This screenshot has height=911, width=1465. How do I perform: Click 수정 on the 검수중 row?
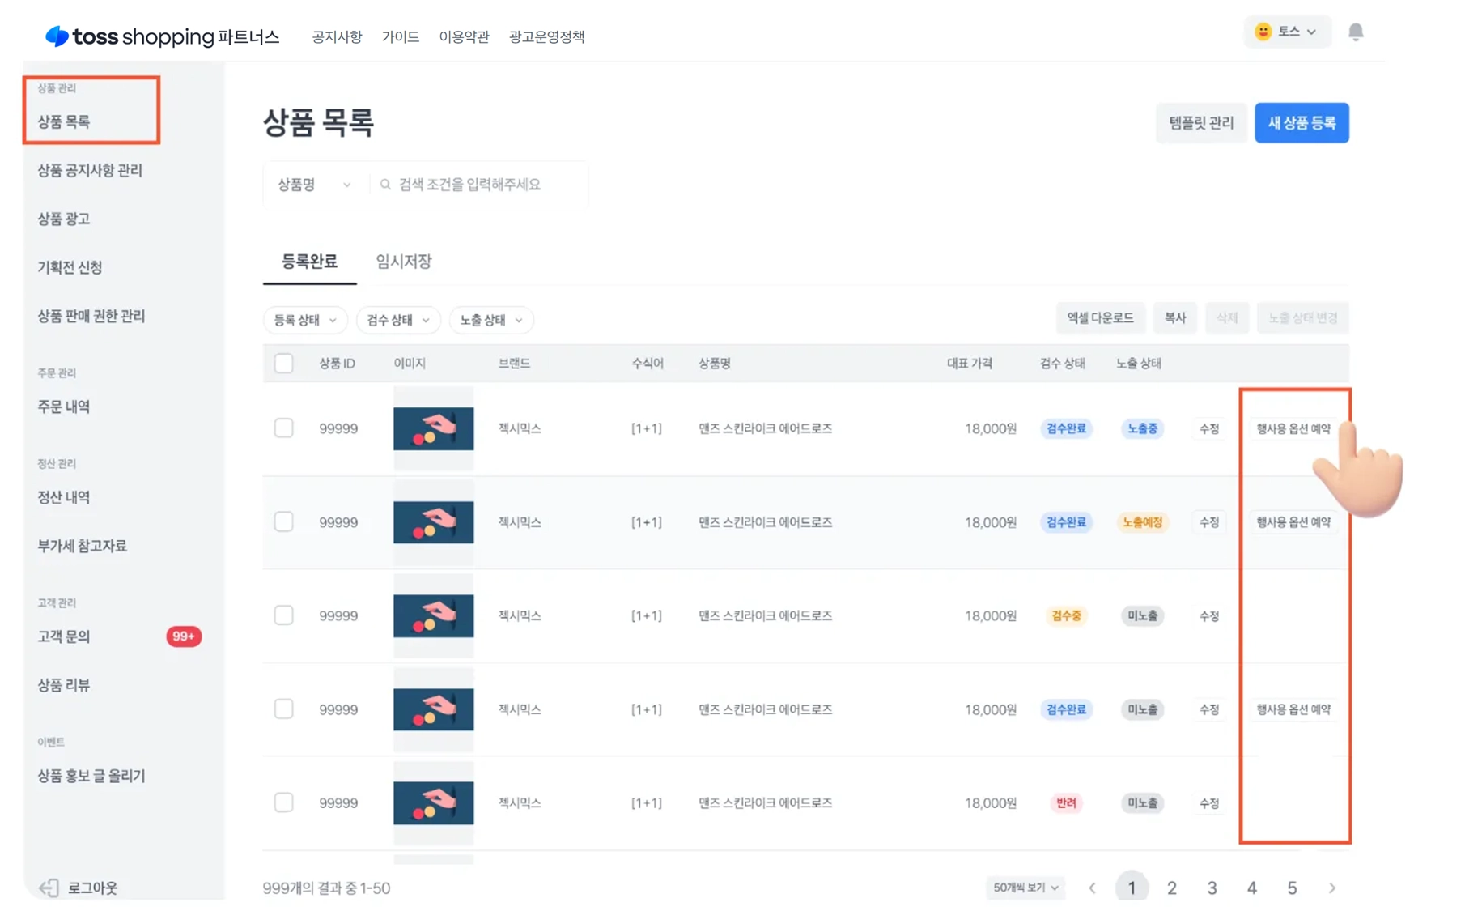1209,616
